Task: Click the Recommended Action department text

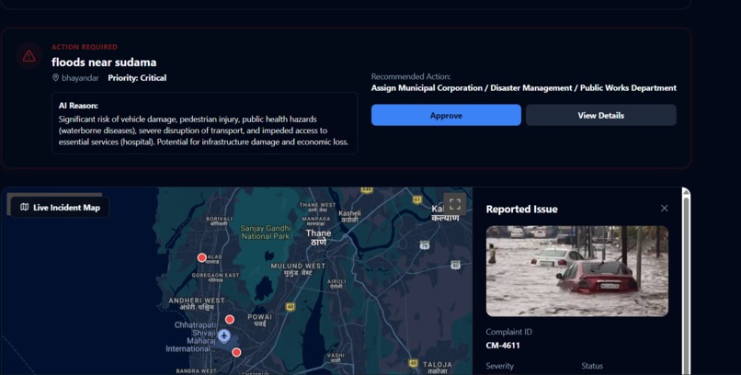Action: click(x=524, y=88)
